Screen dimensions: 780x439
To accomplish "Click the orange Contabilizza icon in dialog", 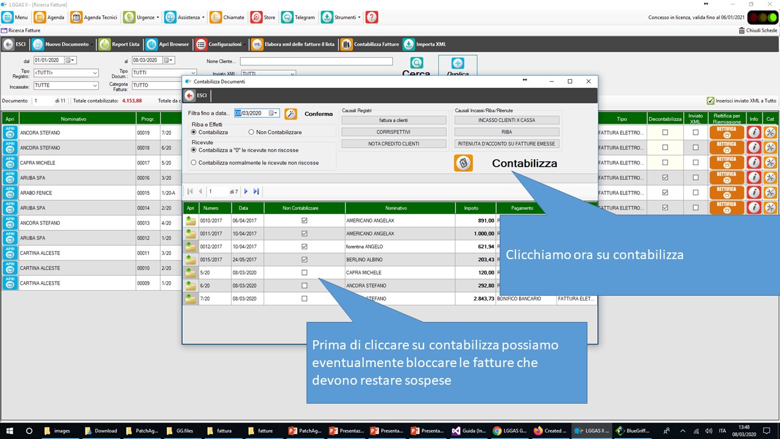I will click(x=463, y=163).
